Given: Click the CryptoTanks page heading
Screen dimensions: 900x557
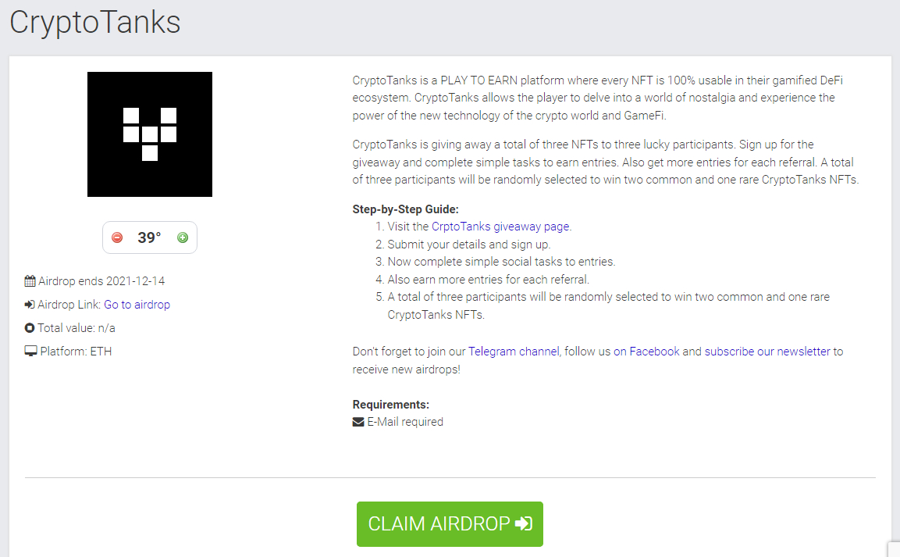Looking at the screenshot, I should coord(95,23).
